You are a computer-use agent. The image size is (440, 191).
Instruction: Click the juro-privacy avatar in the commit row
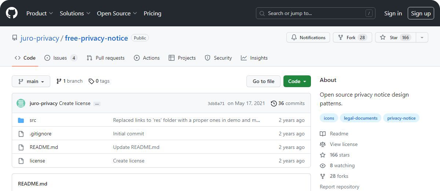[21, 103]
